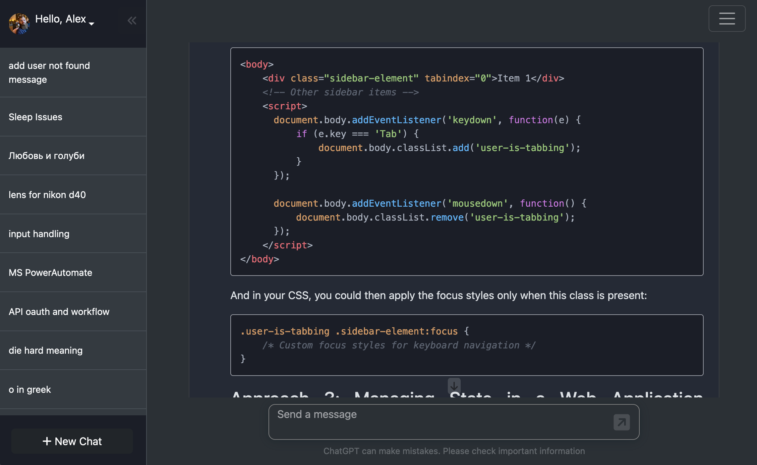Click the 'And in your CSS' paragraph text
This screenshot has height=465, width=757.
coord(438,295)
